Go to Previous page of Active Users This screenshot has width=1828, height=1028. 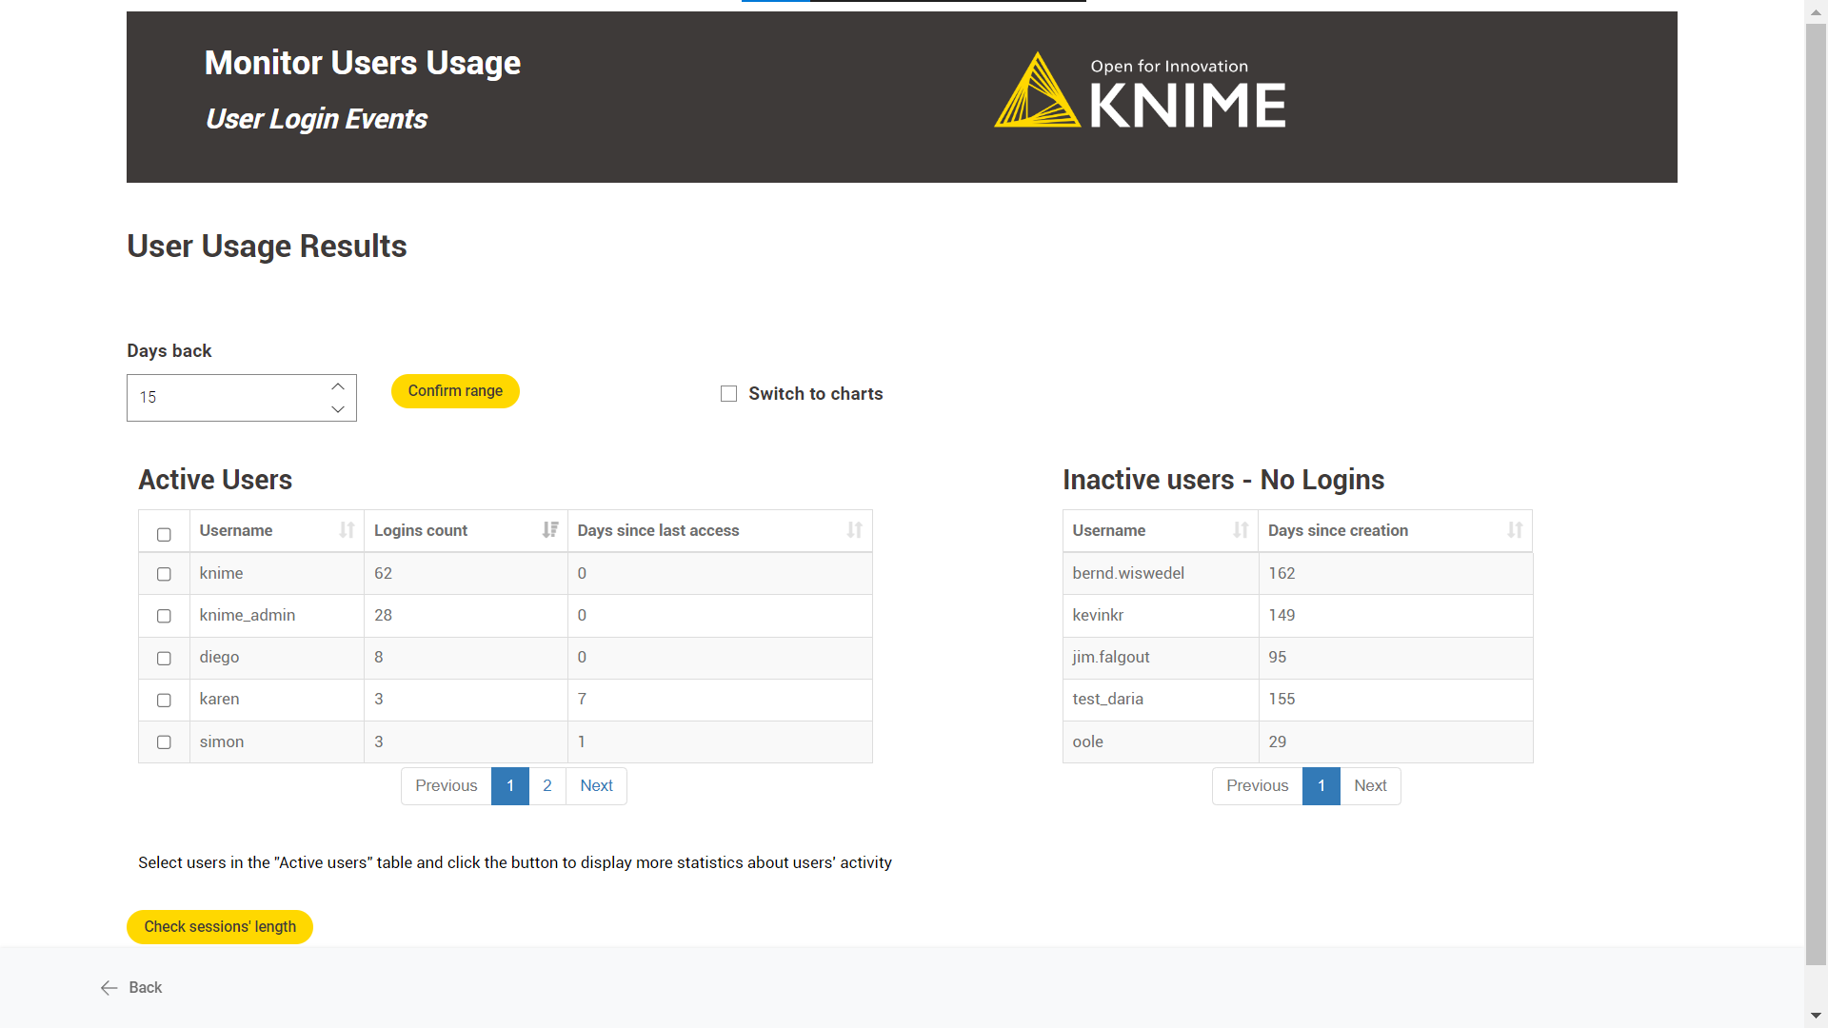pos(447,786)
